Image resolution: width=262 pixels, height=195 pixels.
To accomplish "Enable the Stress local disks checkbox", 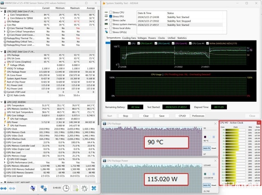I will (x=111, y=28).
